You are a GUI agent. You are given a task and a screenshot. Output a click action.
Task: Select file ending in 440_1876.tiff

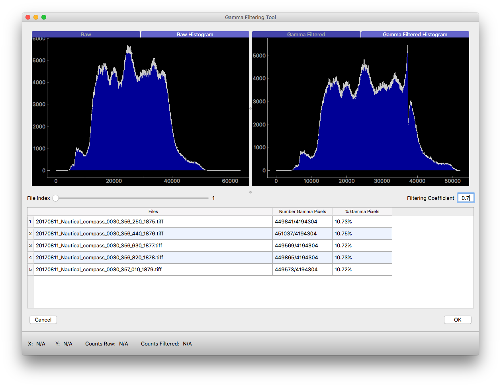coord(100,233)
